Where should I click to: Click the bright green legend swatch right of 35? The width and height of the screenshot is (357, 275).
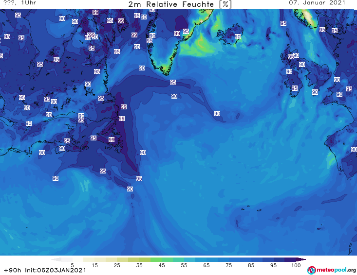(x=156, y=259)
